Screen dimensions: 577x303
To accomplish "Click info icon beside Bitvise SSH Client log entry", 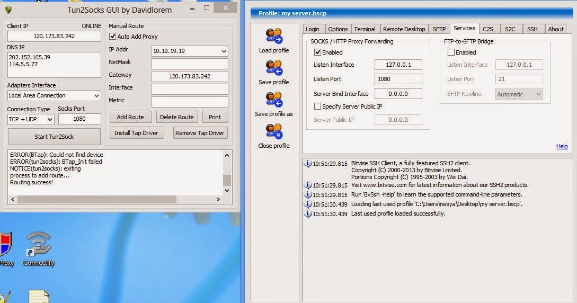I will (x=308, y=164).
